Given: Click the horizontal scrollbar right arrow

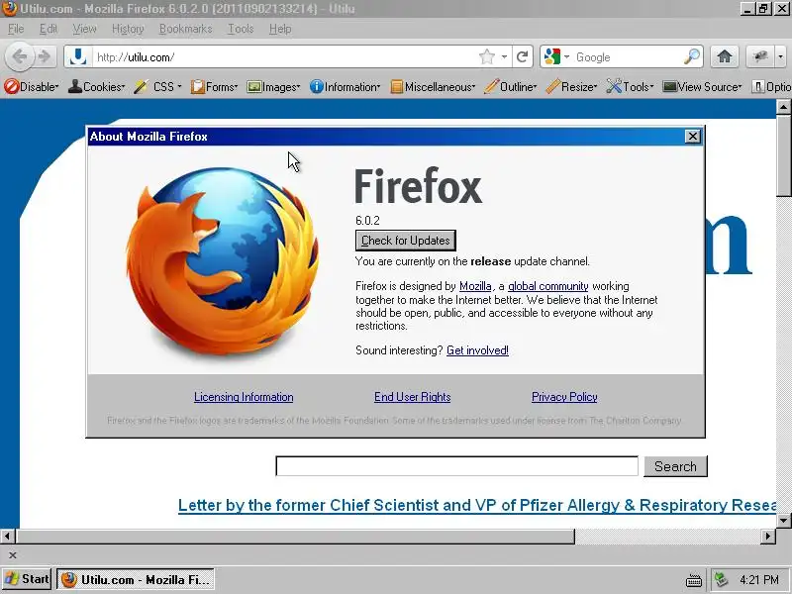Looking at the screenshot, I should [768, 536].
